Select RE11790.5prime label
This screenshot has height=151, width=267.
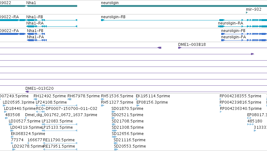point(59,140)
